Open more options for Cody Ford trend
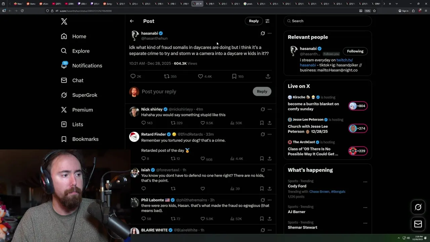 (365, 182)
